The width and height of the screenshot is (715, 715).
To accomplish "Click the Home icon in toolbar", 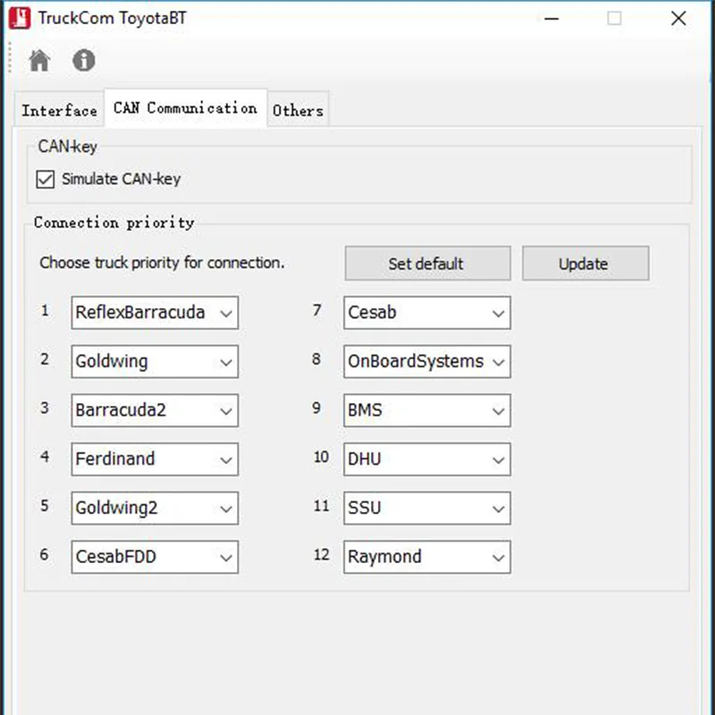I will (39, 60).
